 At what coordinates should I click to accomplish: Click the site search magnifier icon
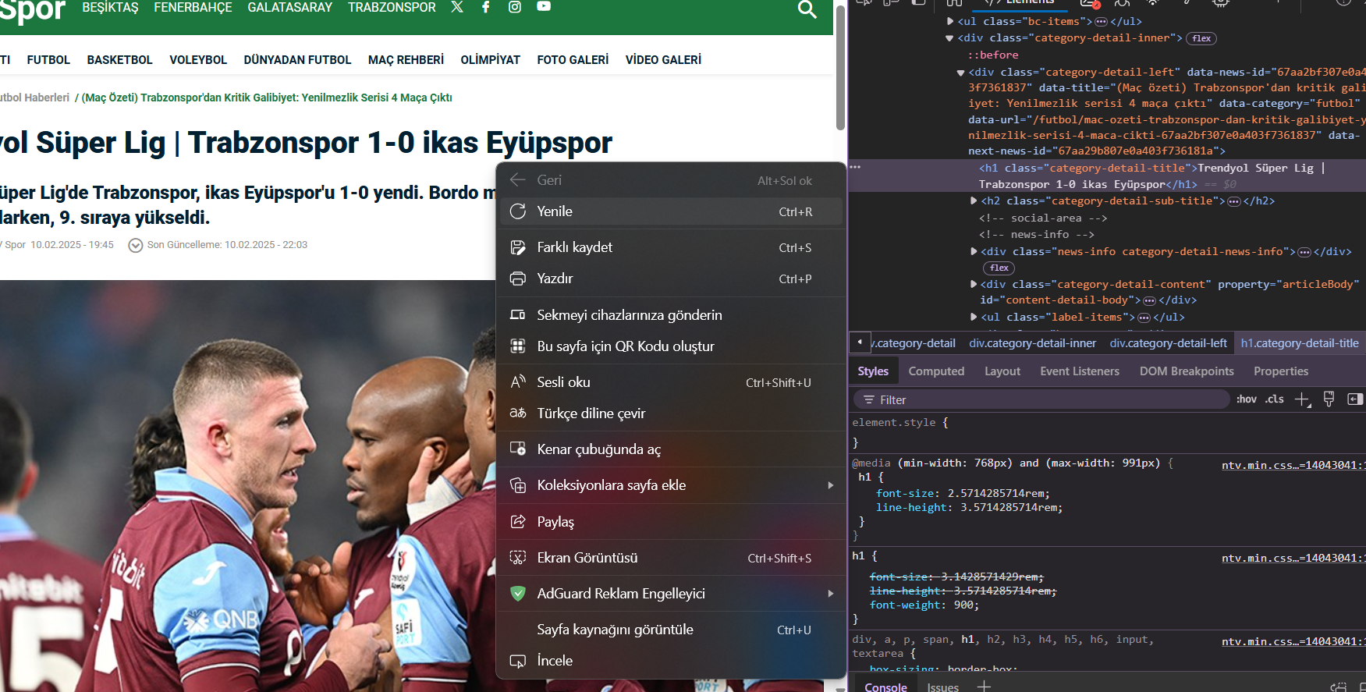click(x=807, y=9)
